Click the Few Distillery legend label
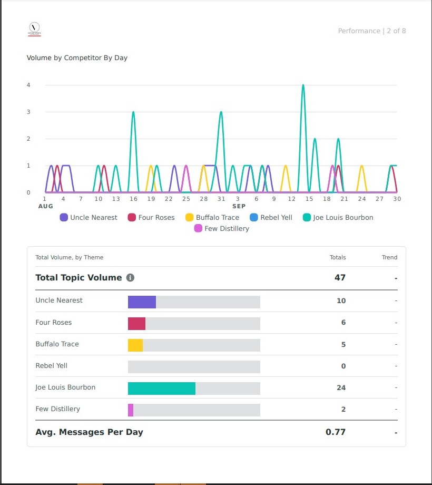 click(227, 229)
